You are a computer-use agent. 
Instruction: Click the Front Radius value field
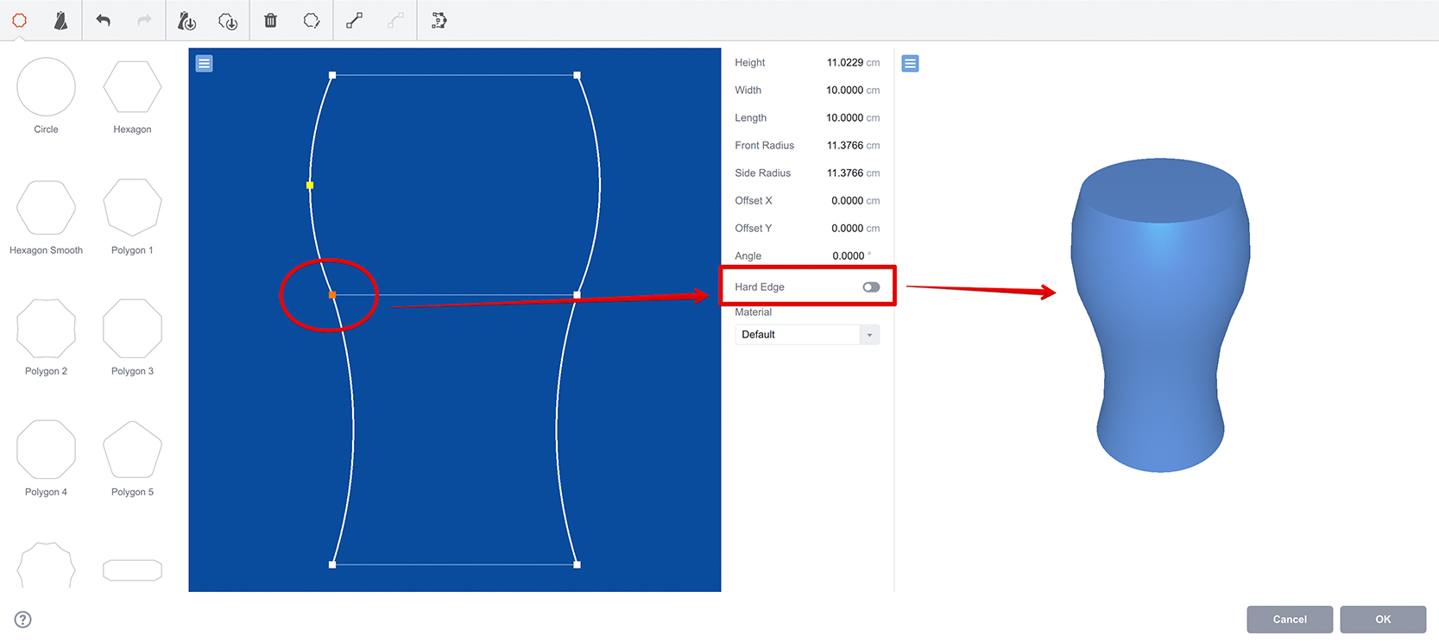point(844,146)
